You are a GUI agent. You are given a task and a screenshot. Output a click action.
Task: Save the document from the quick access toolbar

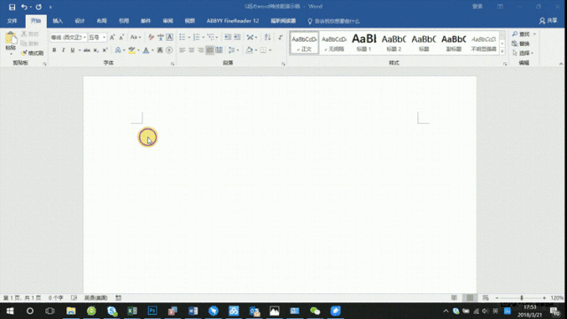click(12, 7)
